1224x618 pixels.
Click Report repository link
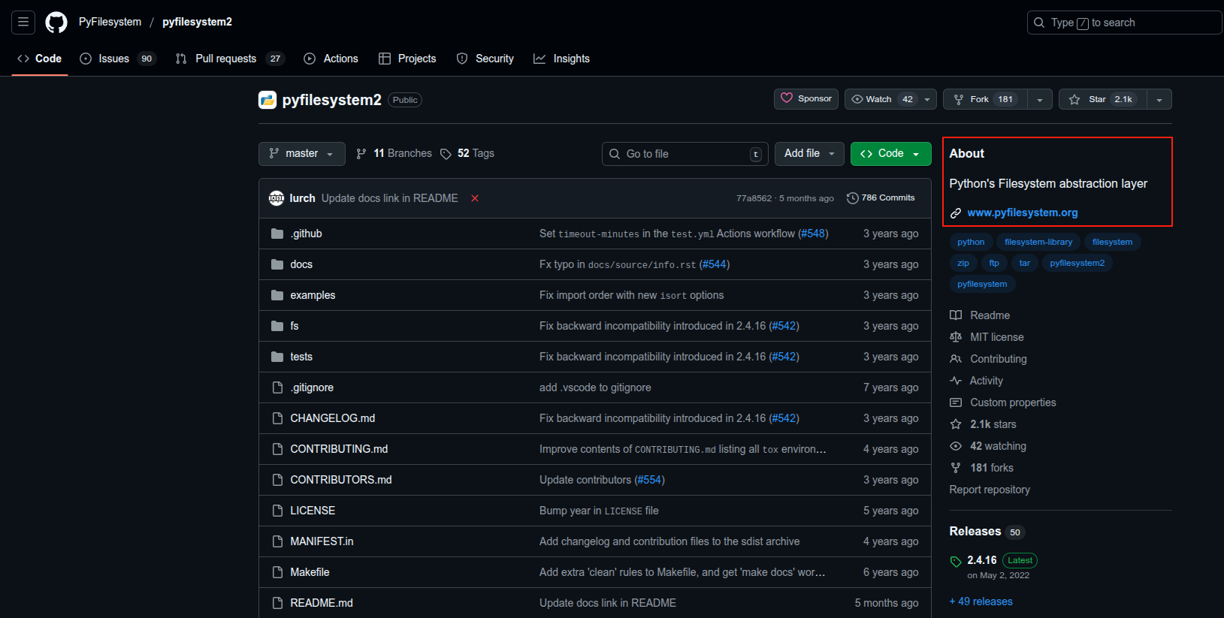[990, 490]
